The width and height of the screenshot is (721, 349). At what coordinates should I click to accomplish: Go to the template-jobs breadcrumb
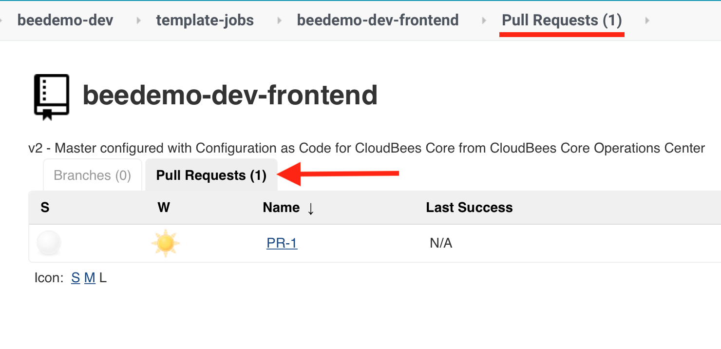click(x=205, y=20)
